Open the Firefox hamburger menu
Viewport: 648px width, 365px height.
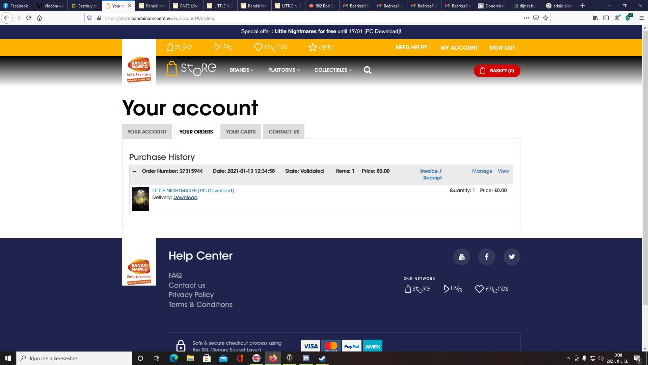(641, 18)
